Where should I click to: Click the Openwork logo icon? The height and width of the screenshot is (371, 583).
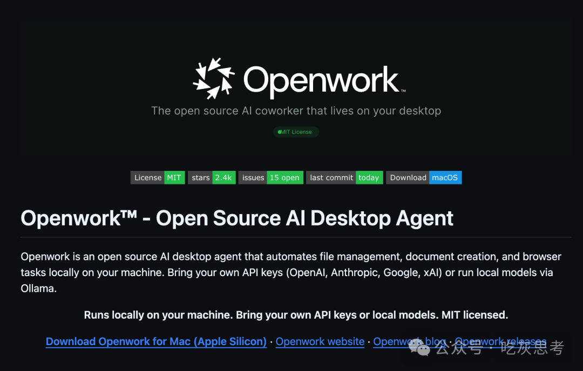[213, 78]
